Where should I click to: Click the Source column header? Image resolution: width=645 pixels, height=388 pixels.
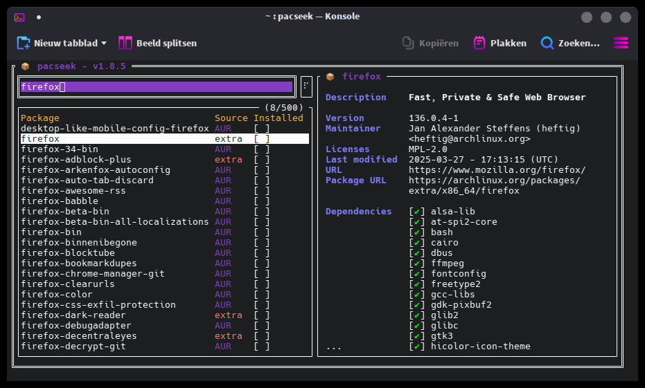tap(231, 118)
